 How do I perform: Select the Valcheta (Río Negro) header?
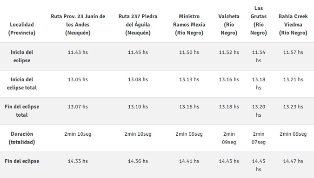[229, 25]
